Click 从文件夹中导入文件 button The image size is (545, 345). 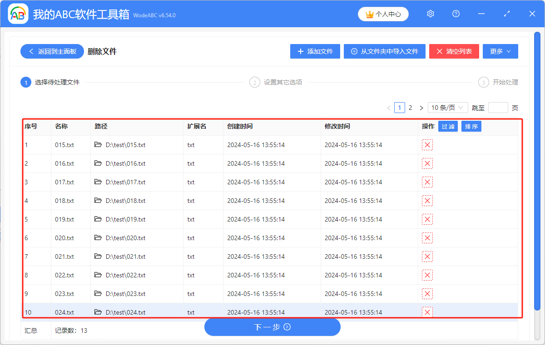tap(384, 51)
